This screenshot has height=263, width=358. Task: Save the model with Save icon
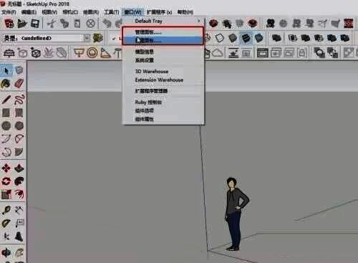tap(35, 24)
